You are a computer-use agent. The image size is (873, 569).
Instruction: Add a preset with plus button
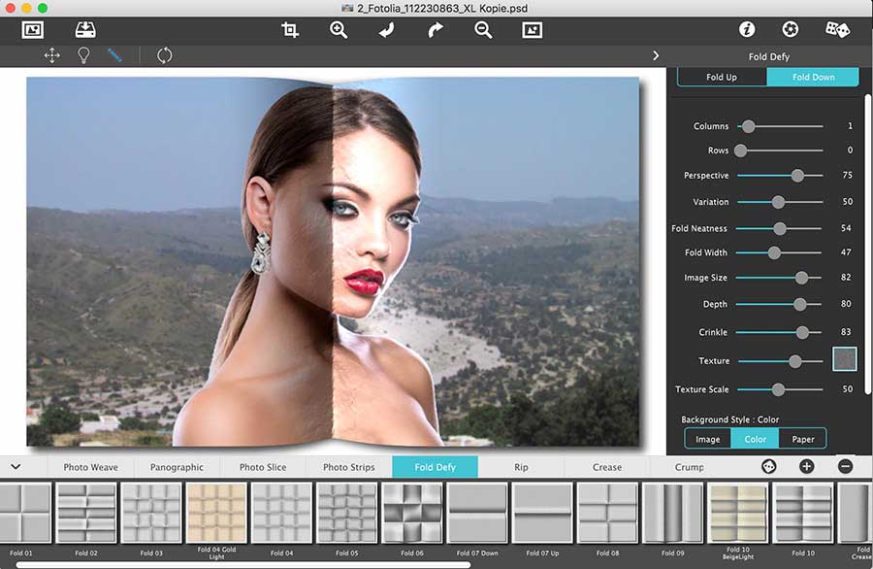pyautogui.click(x=806, y=467)
